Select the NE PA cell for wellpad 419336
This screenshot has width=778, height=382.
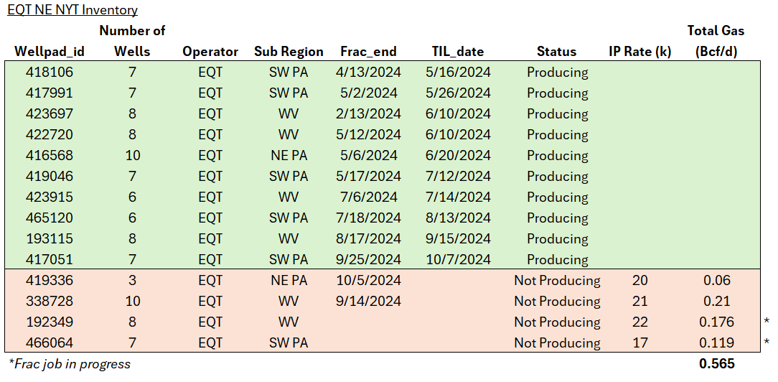pos(289,281)
